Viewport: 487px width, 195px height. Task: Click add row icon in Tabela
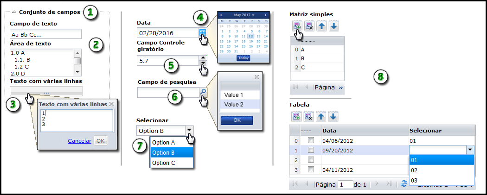(x=296, y=116)
